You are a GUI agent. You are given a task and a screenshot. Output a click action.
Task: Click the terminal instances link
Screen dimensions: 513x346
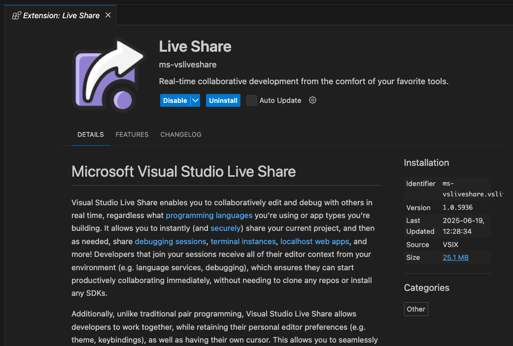pos(243,242)
